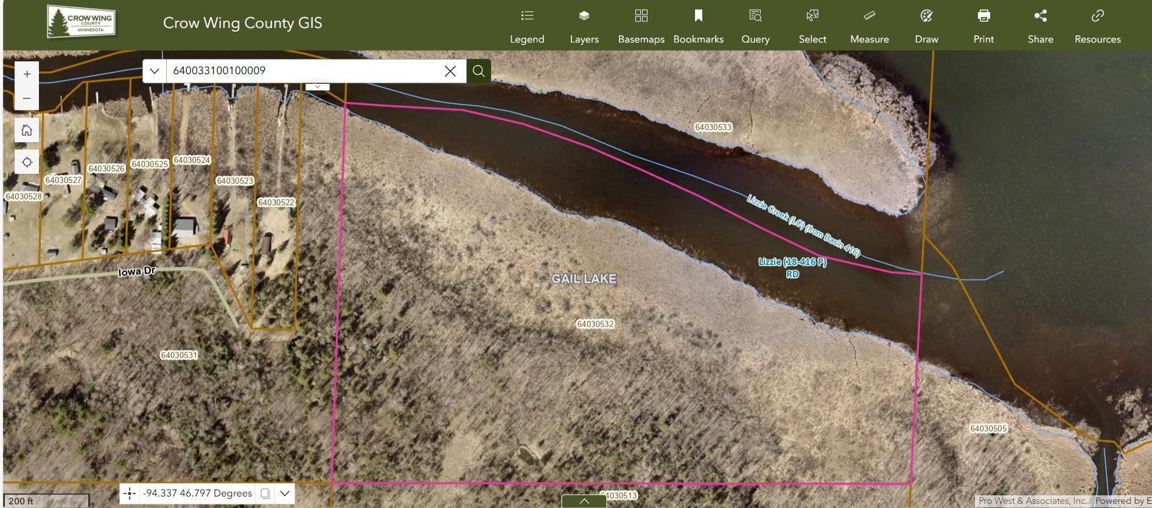Screen dimensions: 1152x508
Task: Open the Query tool
Action: point(755,26)
